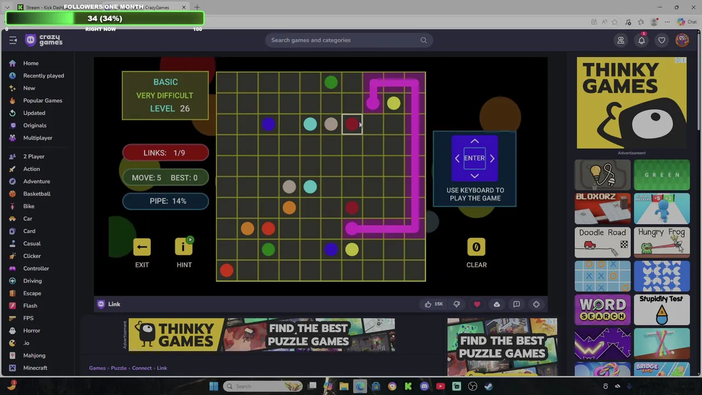The height and width of the screenshot is (395, 702).
Task: Click the Puzzle breadcrumb link
Action: point(118,368)
